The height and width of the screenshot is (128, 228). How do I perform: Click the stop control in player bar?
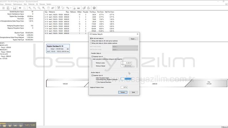click(10, 126)
